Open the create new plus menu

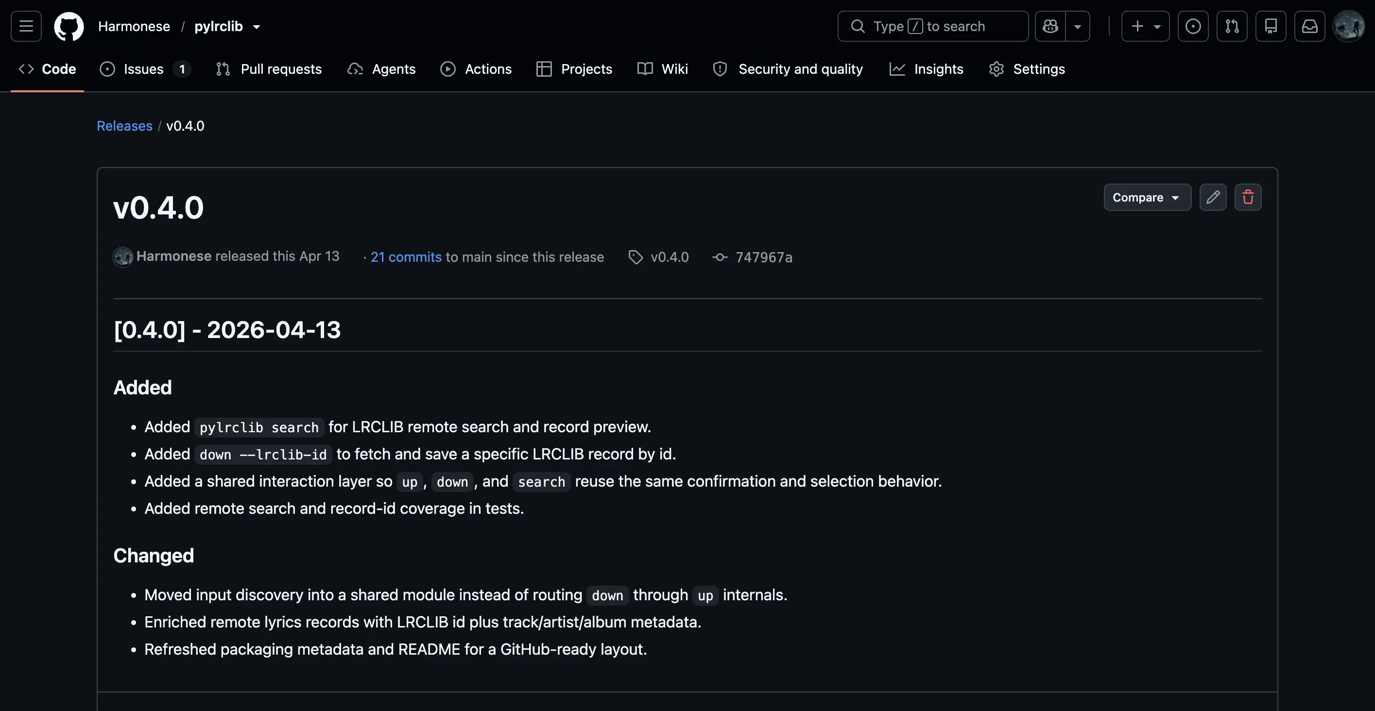[1146, 26]
